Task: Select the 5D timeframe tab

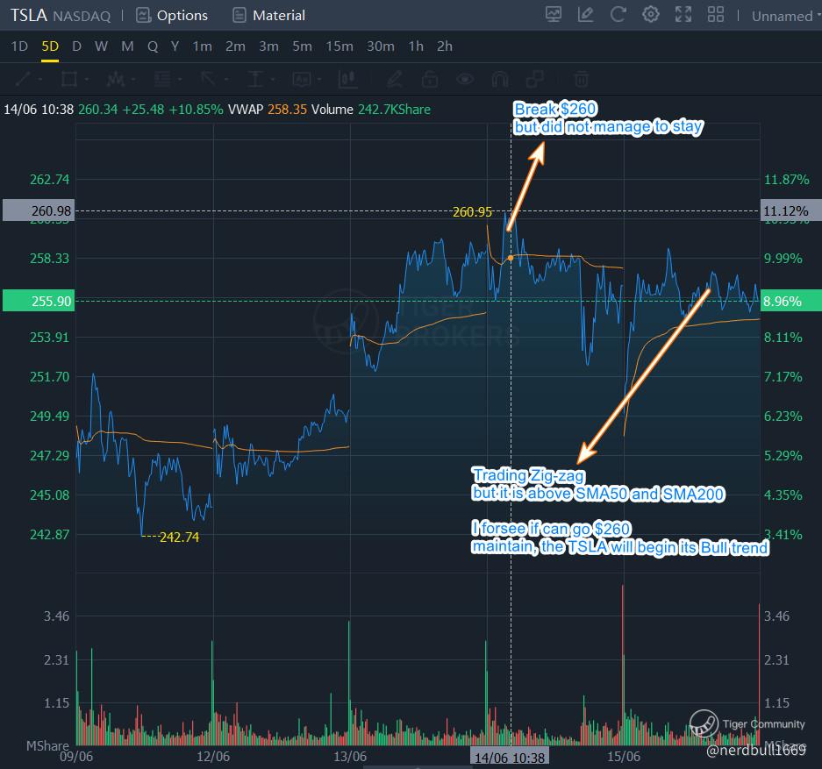Action: [50, 46]
